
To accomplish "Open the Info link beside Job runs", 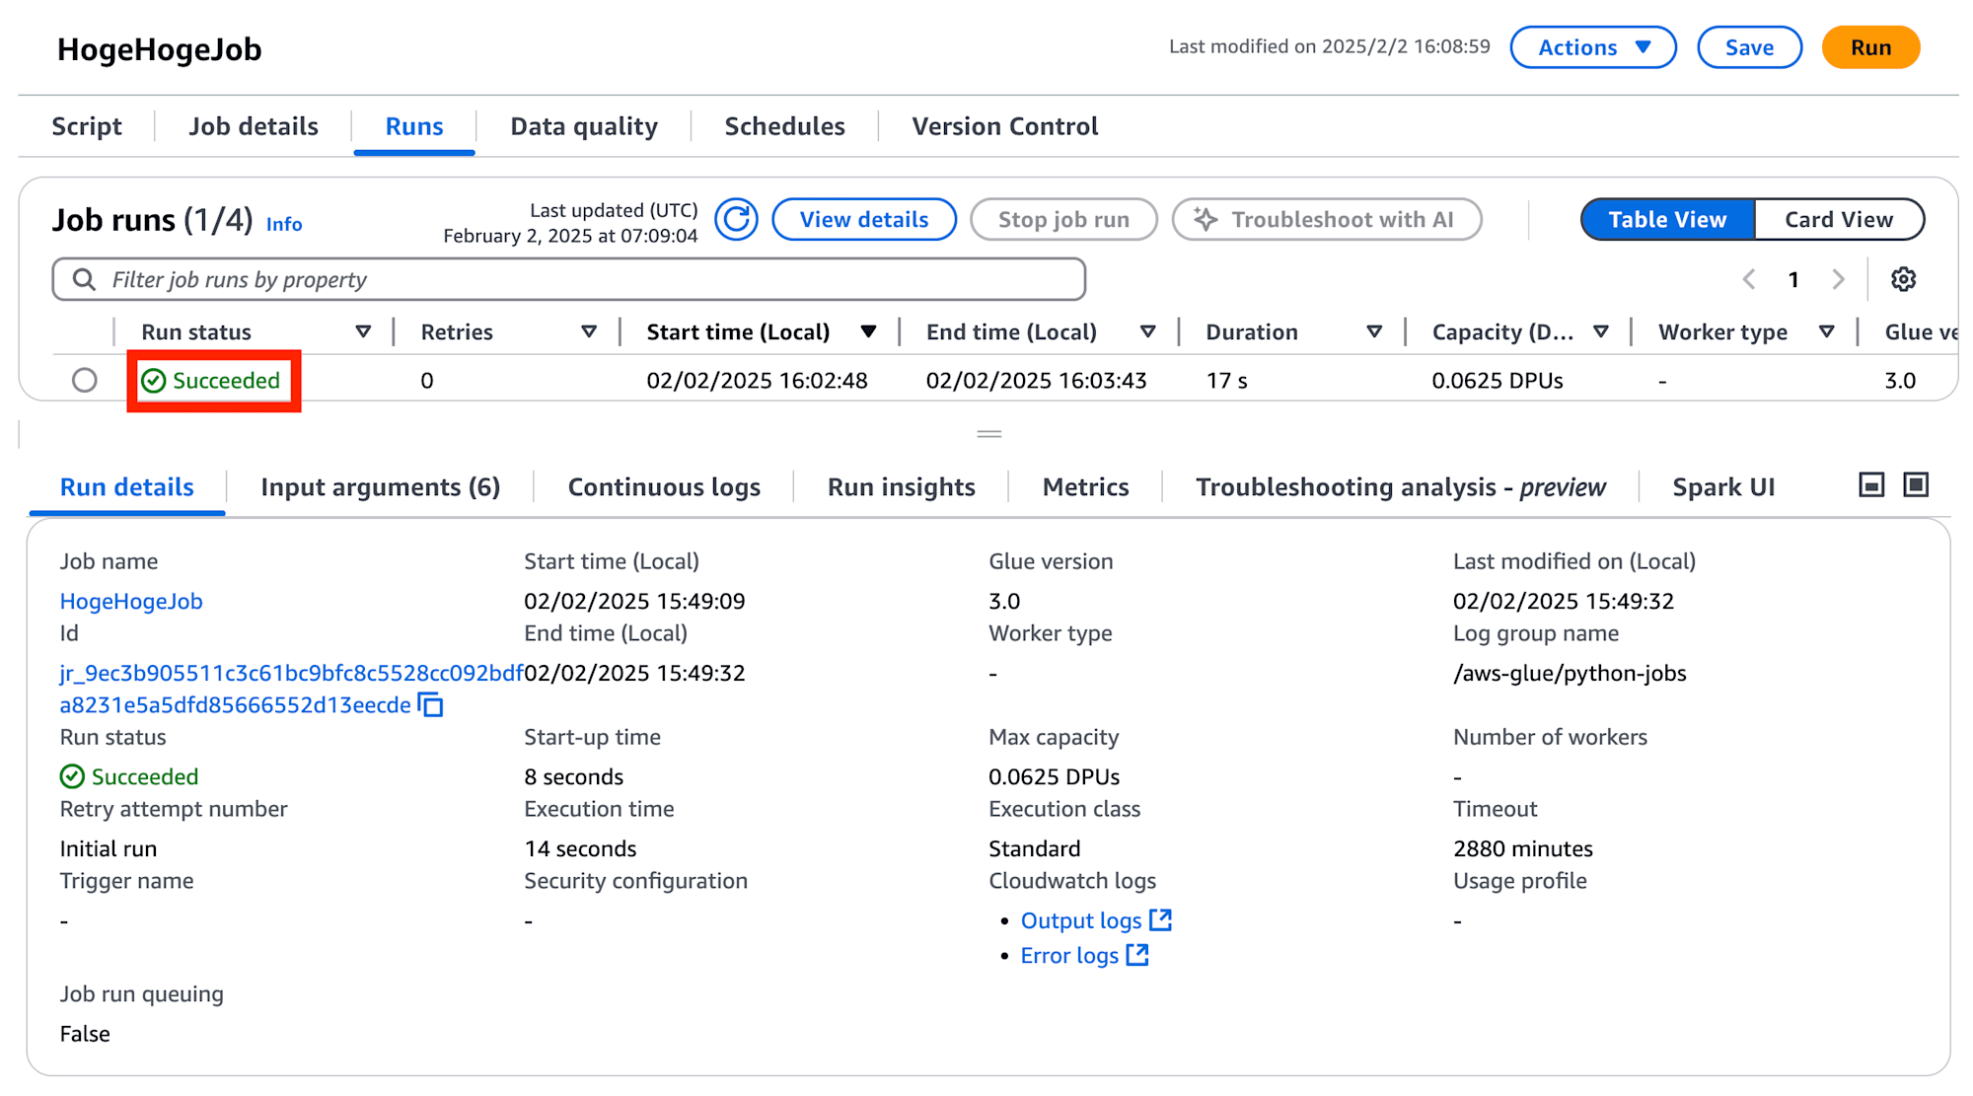I will pyautogui.click(x=284, y=224).
